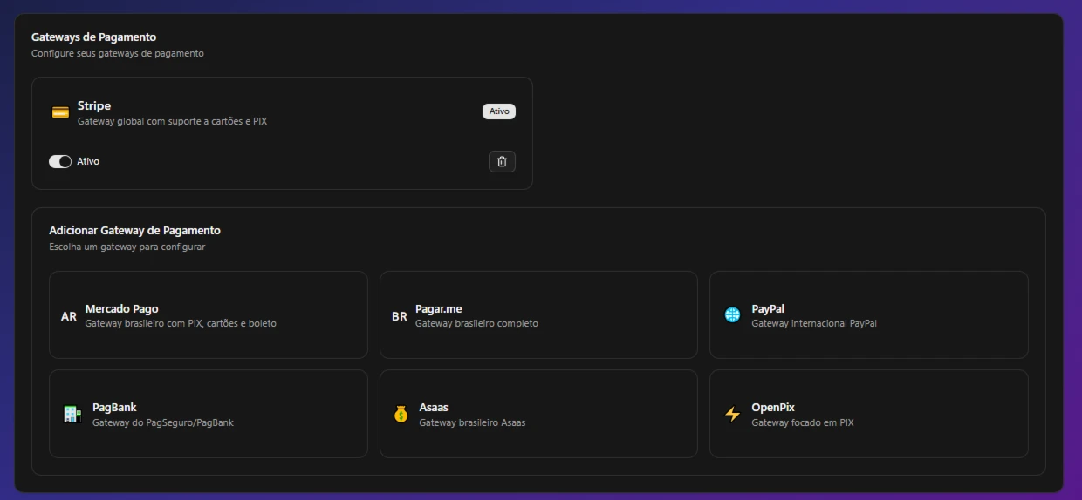Click 'Gateway brasileiro com PIX, cartões e boleto'
This screenshot has height=500, width=1082.
click(x=181, y=323)
